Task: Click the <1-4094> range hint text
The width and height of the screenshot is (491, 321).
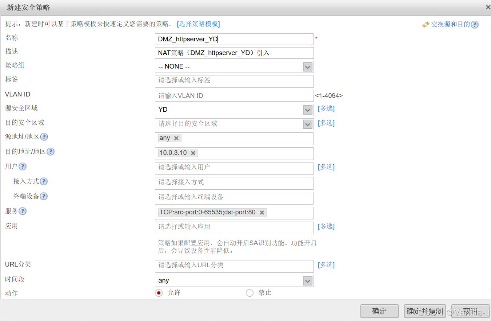Action: 329,96
